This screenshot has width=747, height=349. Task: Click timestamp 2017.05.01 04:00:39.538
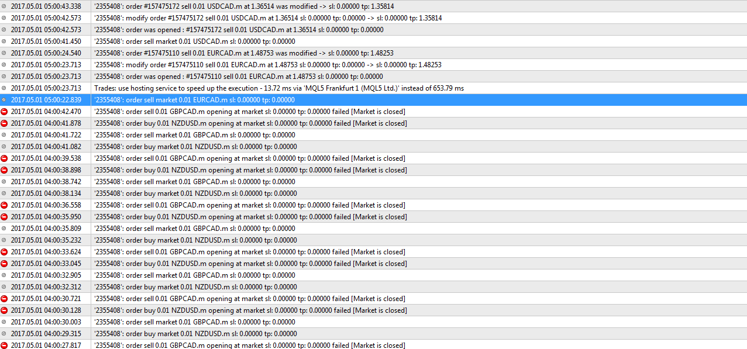coord(46,158)
